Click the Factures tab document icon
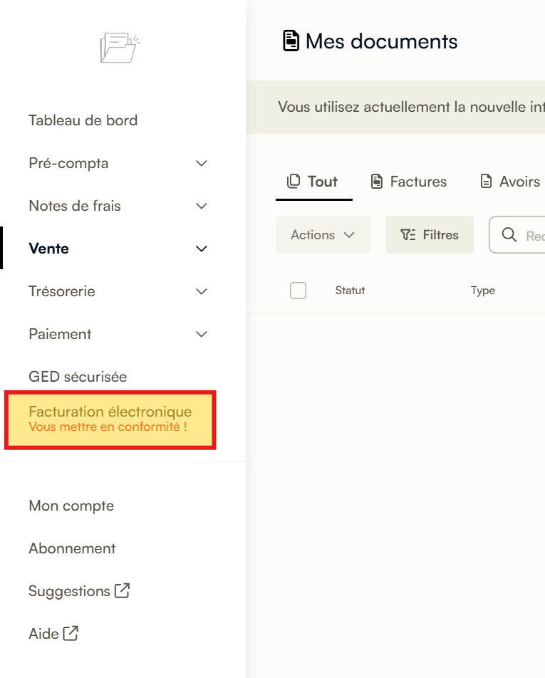Viewport: 545px width, 678px height. point(377,181)
